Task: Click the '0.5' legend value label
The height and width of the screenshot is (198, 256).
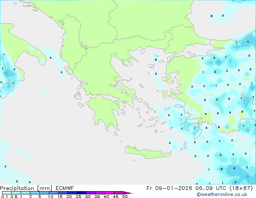Action: (x=14, y=196)
